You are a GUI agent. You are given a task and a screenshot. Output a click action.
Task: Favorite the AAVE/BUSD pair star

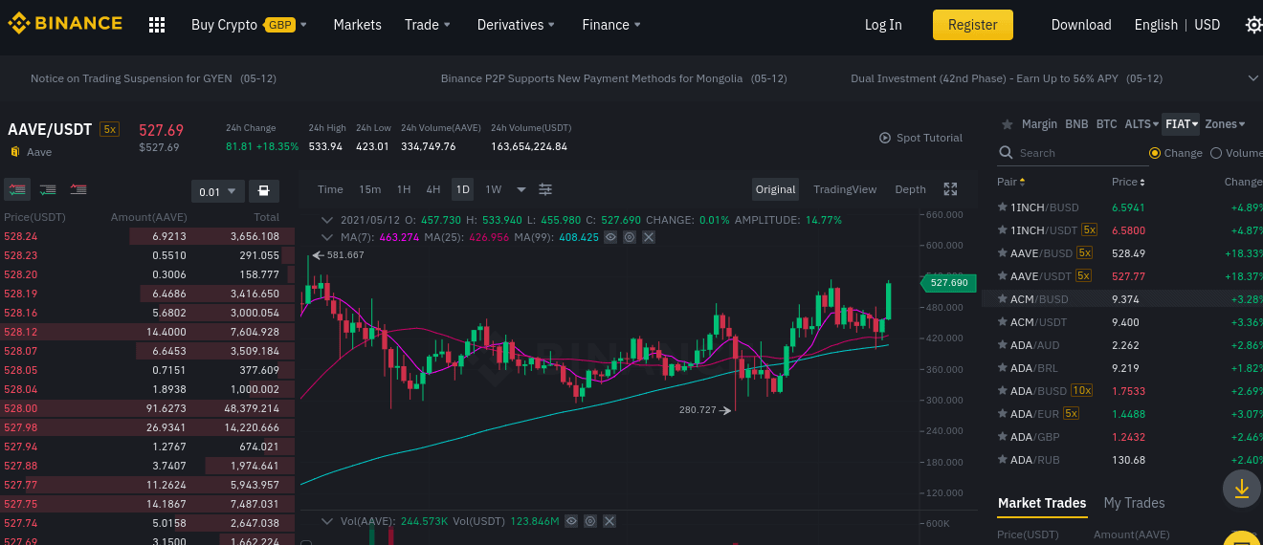(1003, 253)
